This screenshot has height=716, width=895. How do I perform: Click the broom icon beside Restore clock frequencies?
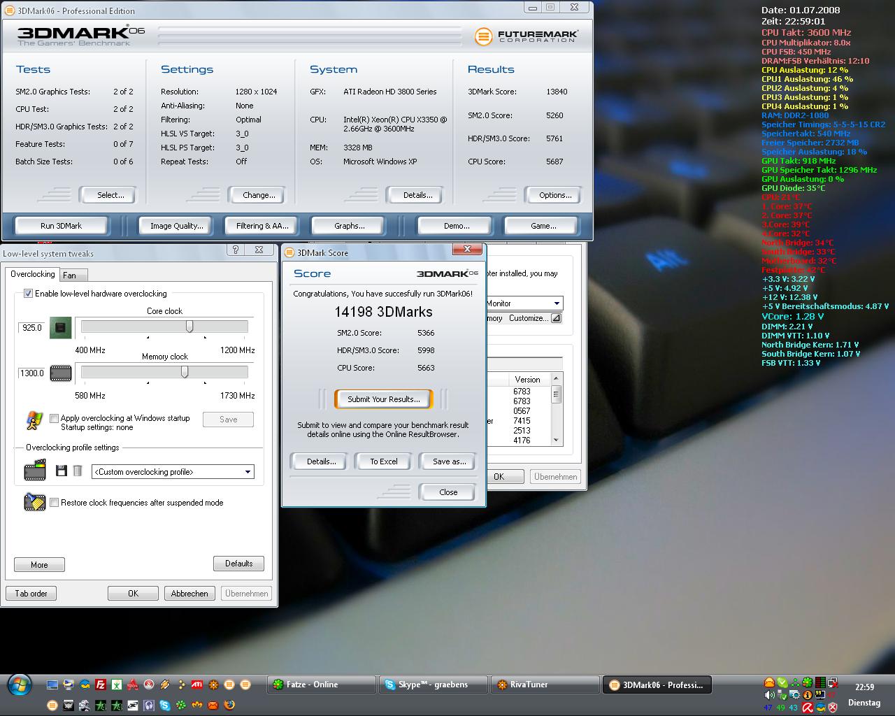(35, 502)
